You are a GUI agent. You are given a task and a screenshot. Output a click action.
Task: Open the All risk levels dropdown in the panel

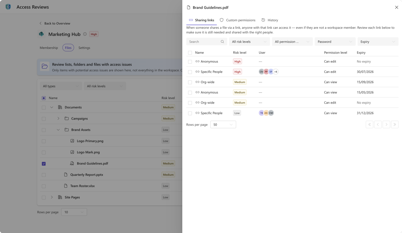249,42
